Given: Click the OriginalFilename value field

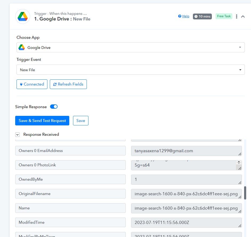Looking at the screenshot, I should click(186, 194).
